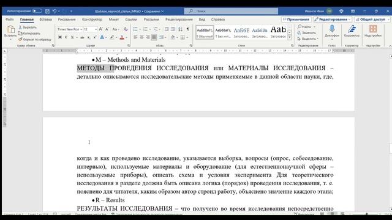The width and height of the screenshot is (392, 220).
Task: Click Sort A-Z icon
Action: (x=181, y=29)
